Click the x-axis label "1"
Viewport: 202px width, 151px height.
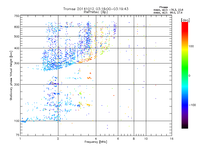point(20,139)
